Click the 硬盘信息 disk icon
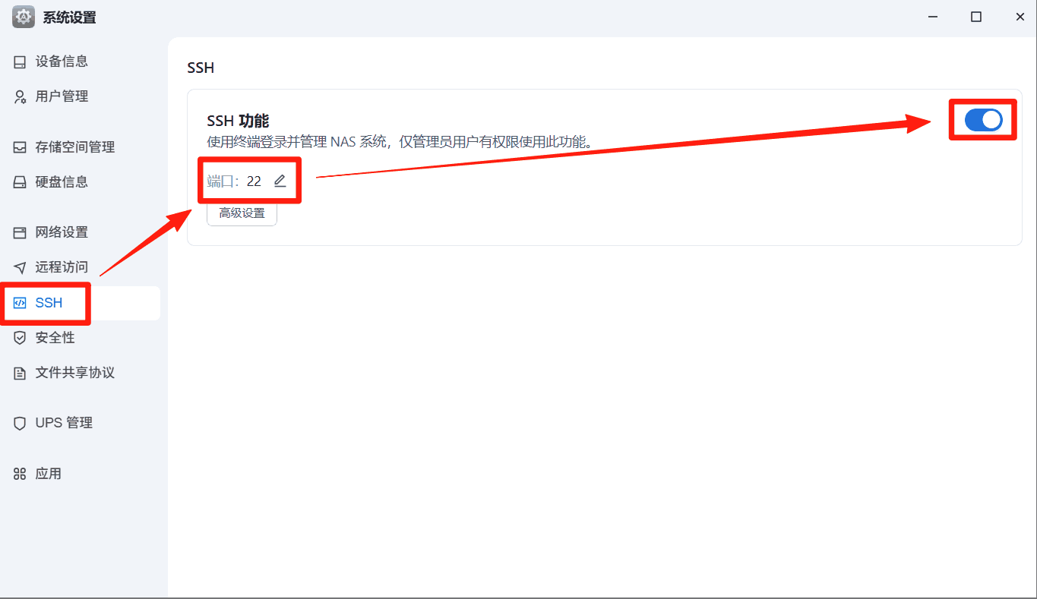The height and width of the screenshot is (599, 1037). click(x=20, y=182)
